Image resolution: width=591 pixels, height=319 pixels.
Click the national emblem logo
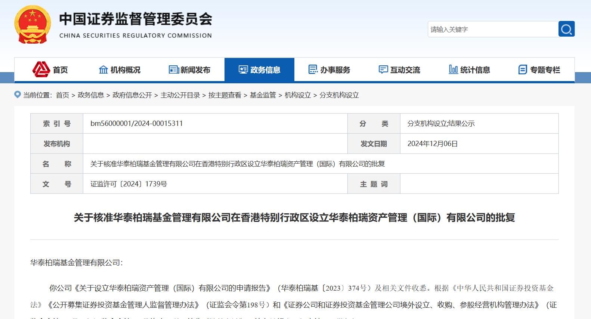point(33,25)
